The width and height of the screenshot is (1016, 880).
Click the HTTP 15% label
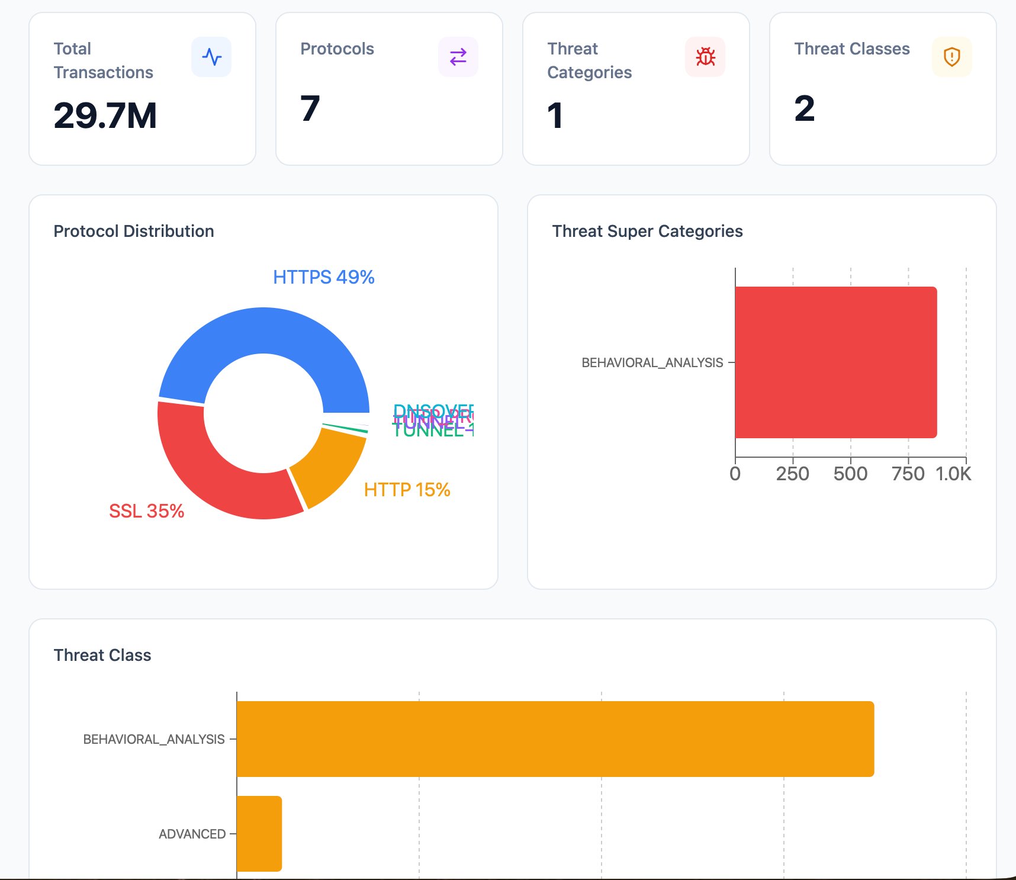(407, 490)
